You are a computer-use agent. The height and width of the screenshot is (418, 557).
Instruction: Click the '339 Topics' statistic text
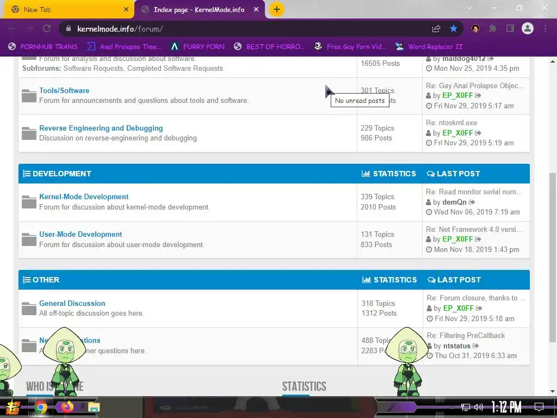[377, 196]
